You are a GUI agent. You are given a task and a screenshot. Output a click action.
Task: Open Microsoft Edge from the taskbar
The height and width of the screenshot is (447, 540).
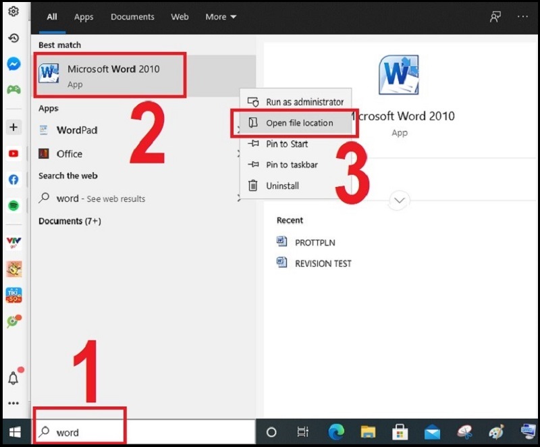(x=336, y=432)
